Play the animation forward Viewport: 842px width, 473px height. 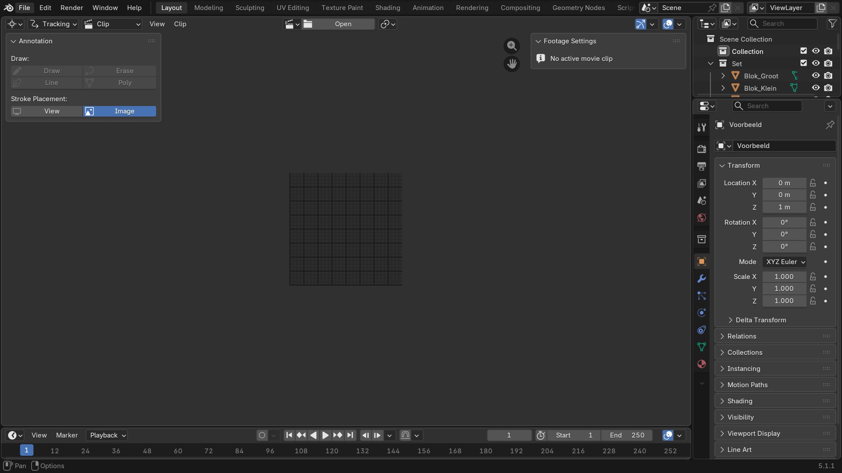tap(325, 435)
